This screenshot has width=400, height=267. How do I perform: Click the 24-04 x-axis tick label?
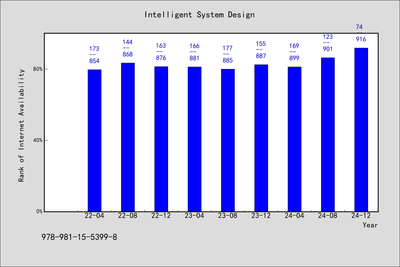click(294, 216)
